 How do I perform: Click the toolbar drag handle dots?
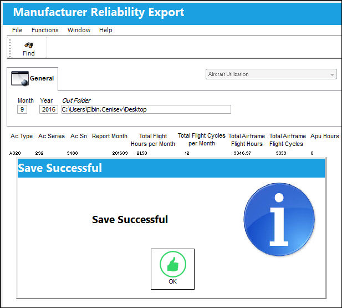point(10,48)
